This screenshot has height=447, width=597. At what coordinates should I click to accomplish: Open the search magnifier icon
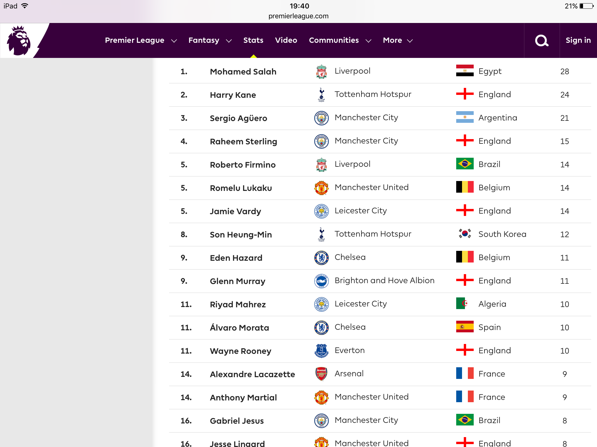click(542, 41)
